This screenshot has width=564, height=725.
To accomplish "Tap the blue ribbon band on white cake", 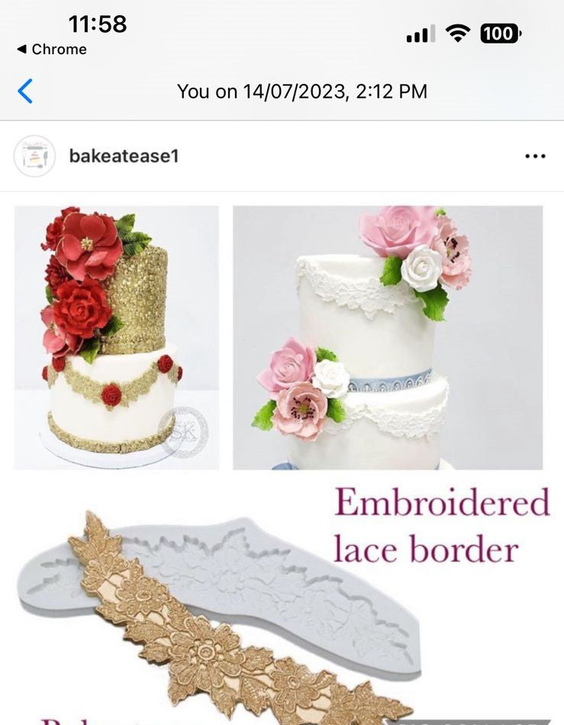I will click(389, 382).
